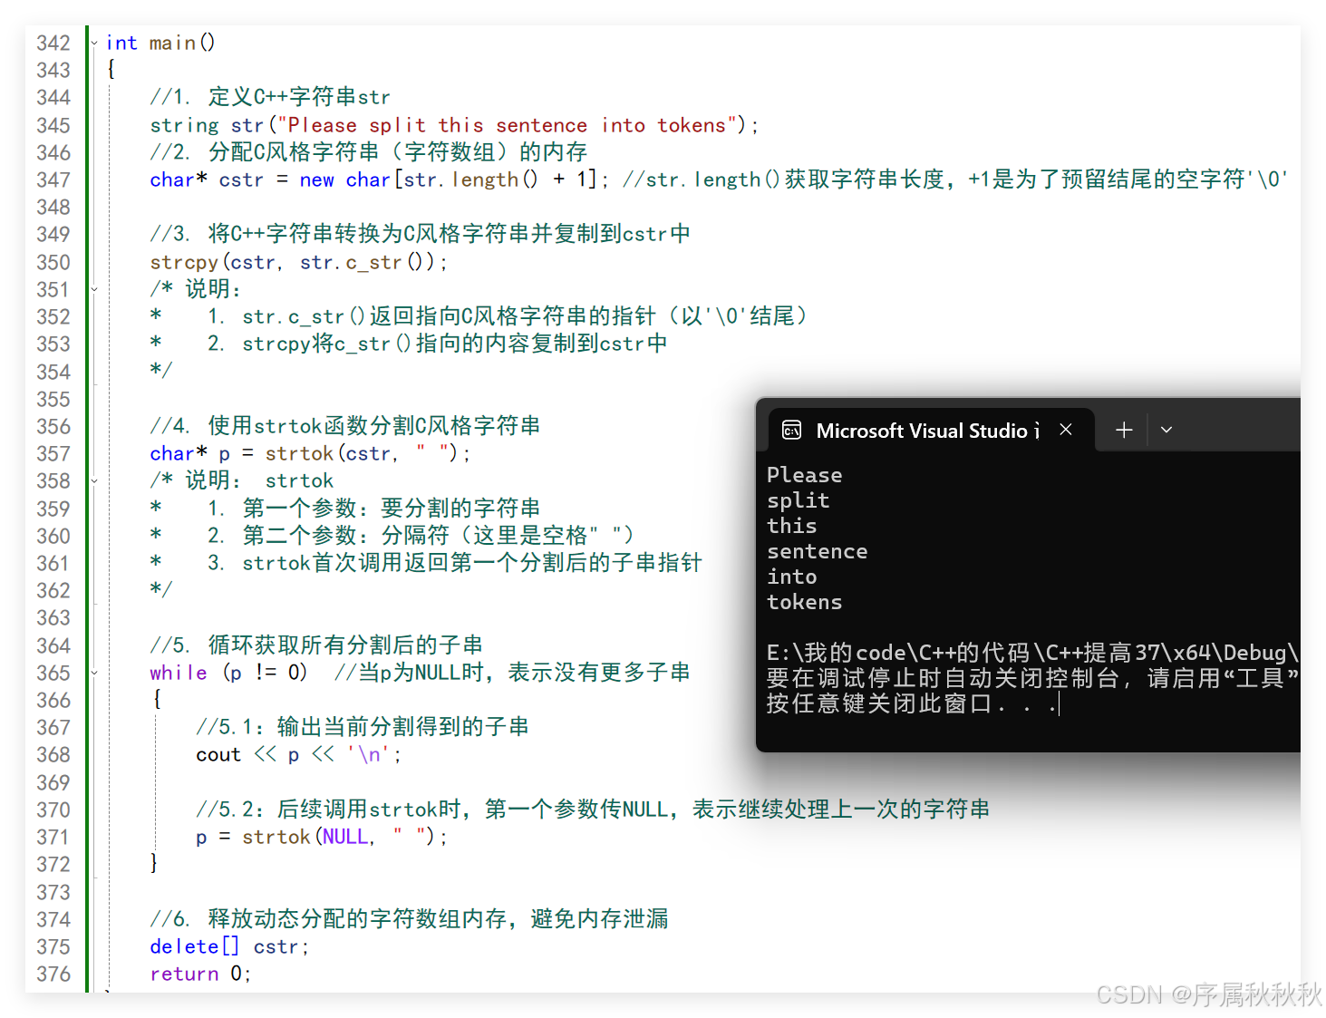Click the 'int' keyword of main
The image size is (1326, 1018).
click(x=121, y=43)
